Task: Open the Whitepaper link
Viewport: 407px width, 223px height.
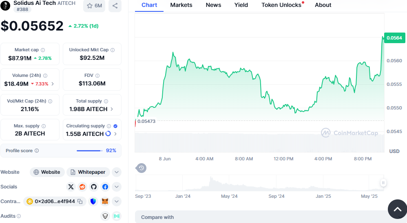Action: (x=88, y=172)
